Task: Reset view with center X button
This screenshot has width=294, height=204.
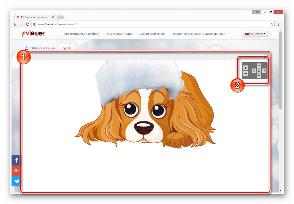Action: click(259, 71)
